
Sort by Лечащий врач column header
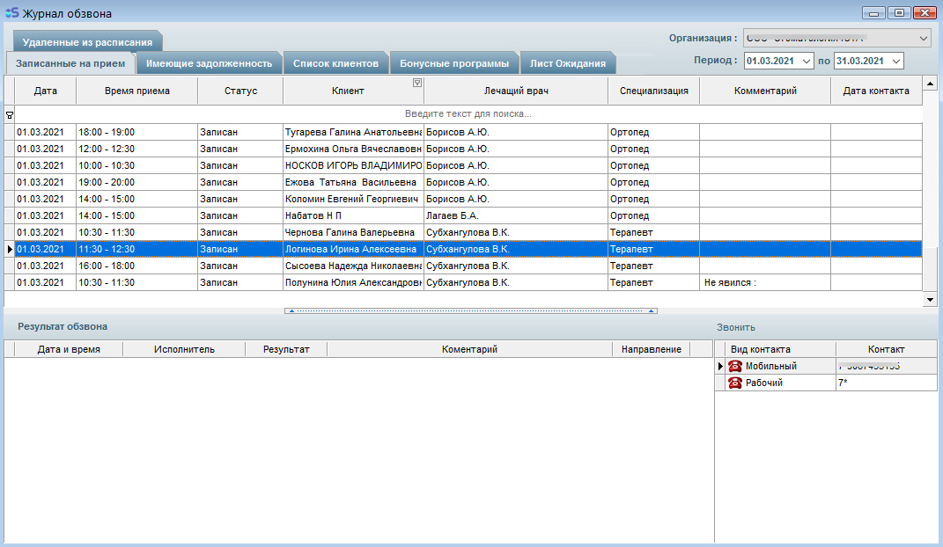click(x=516, y=91)
